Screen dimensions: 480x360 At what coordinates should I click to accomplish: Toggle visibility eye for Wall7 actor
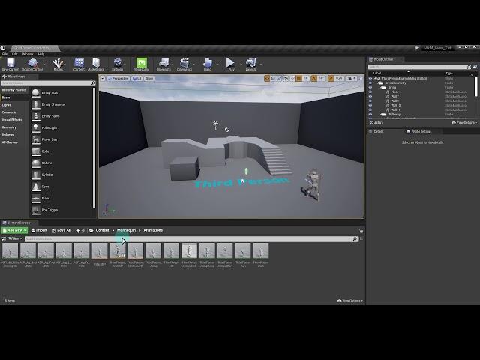tap(370, 96)
